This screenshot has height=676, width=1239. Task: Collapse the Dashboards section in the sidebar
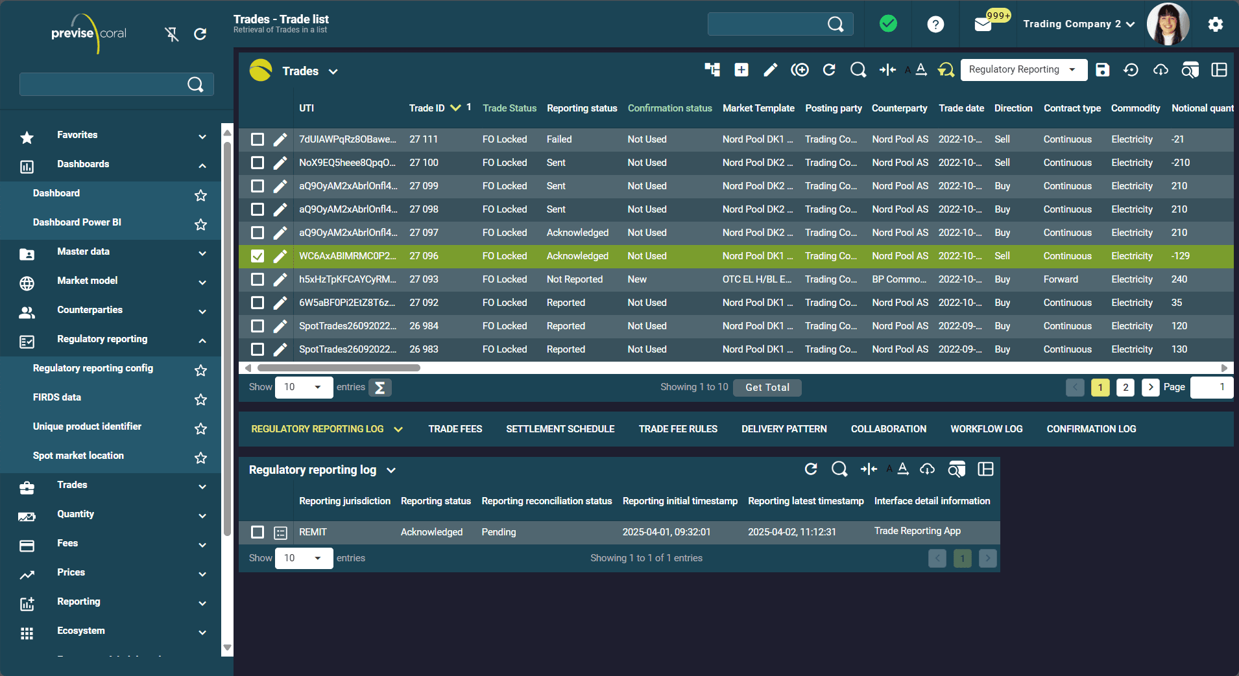(201, 164)
